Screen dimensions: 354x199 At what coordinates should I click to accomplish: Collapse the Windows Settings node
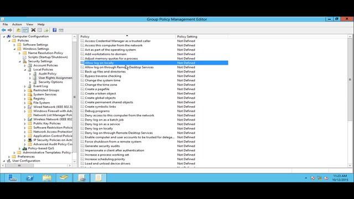pos(14,49)
